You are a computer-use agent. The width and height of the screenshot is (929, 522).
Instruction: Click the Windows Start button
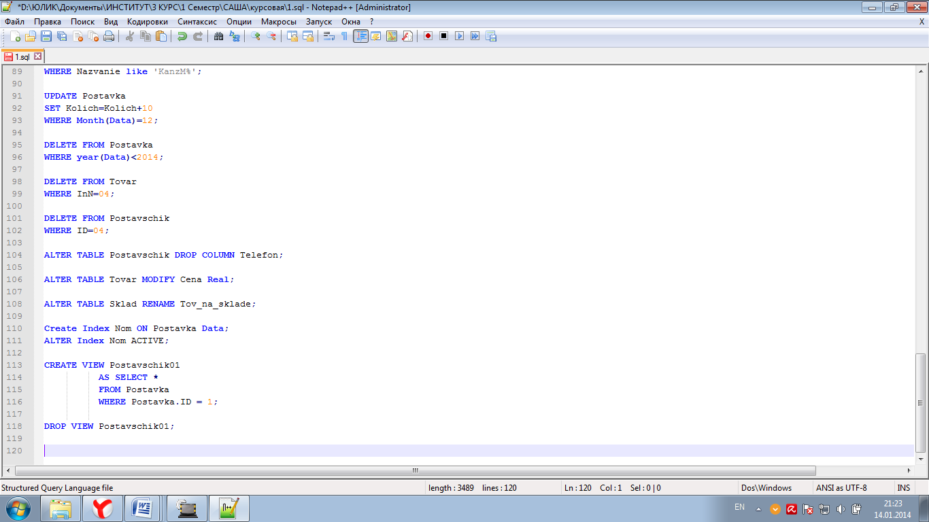[17, 508]
